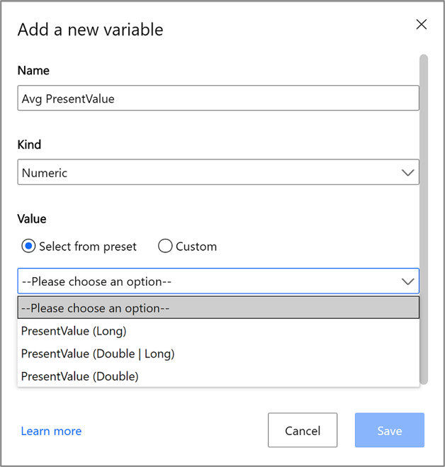Viewport: 445px width, 467px height.
Task: Click the Kind field label
Action: (29, 145)
